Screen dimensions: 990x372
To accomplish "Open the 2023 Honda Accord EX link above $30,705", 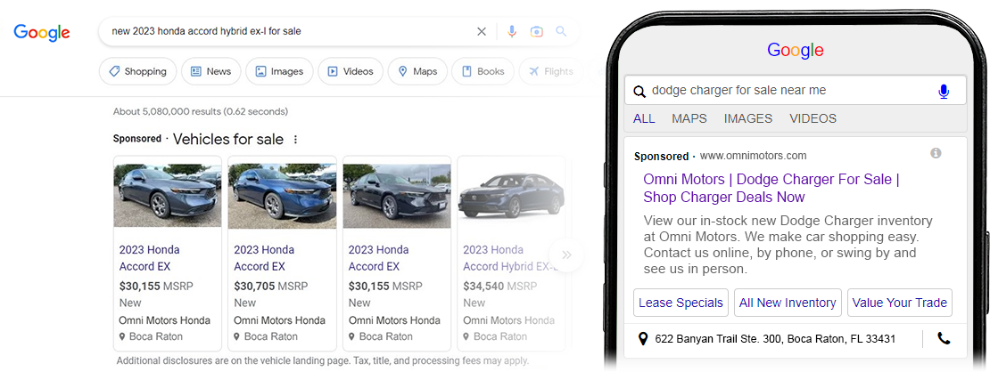I will tap(264, 258).
